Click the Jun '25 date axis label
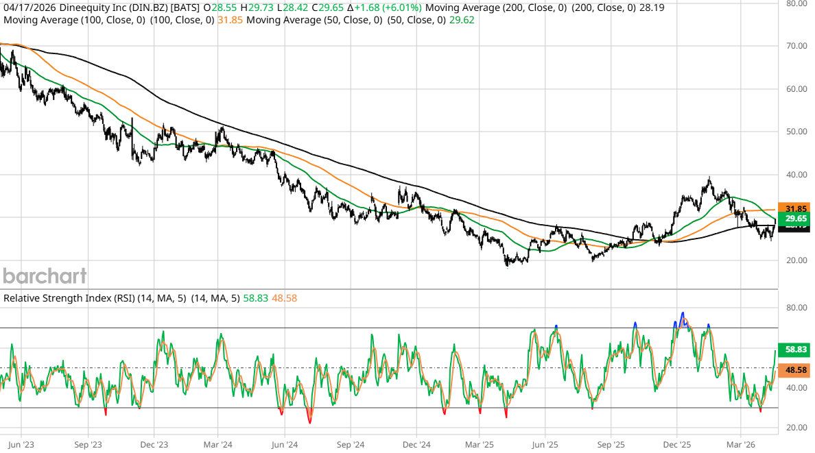 point(545,445)
